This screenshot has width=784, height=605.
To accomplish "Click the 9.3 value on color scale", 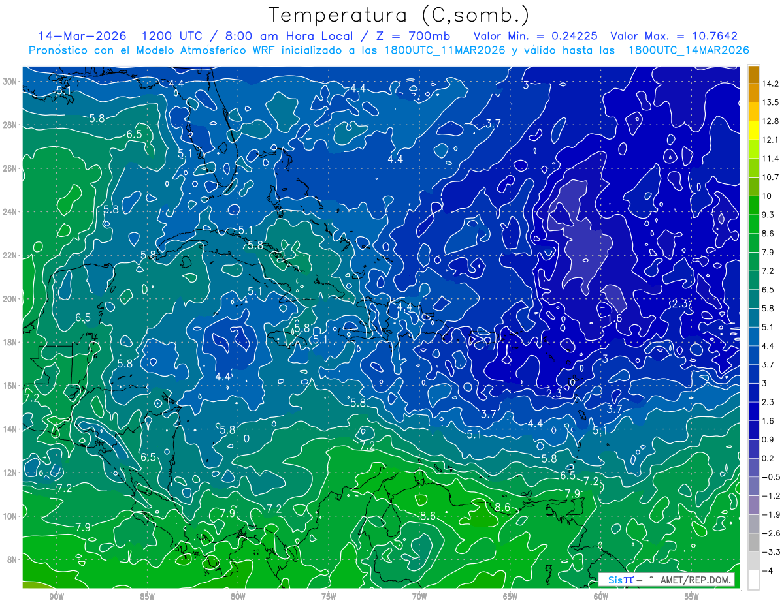I will coord(768,215).
